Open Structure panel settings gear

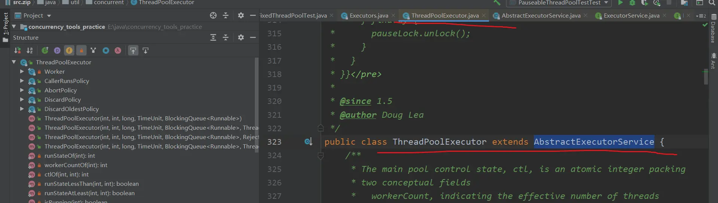(241, 37)
